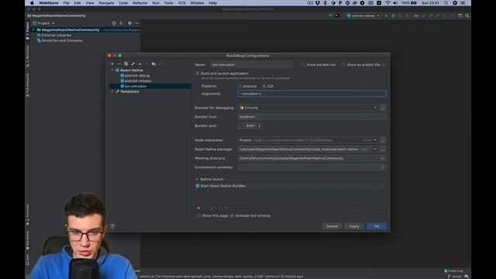Click the Bundler host field
Image resolution: width=496 pixels, height=279 pixels.
coord(312,117)
